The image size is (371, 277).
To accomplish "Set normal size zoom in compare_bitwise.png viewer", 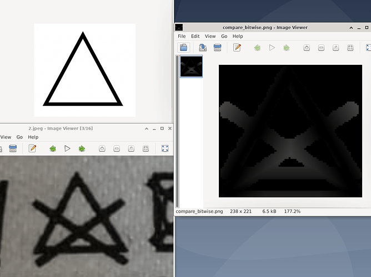I will [x=336, y=48].
